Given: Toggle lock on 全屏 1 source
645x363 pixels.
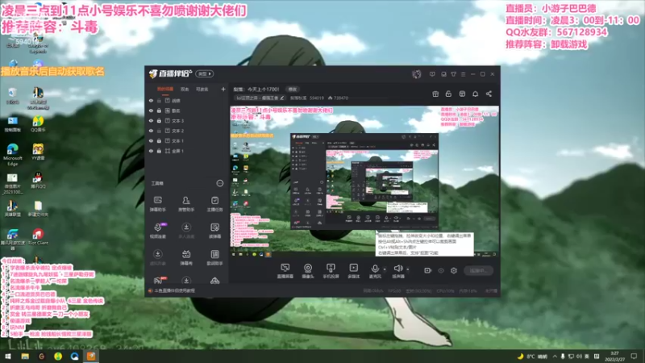Looking at the screenshot, I should (159, 151).
